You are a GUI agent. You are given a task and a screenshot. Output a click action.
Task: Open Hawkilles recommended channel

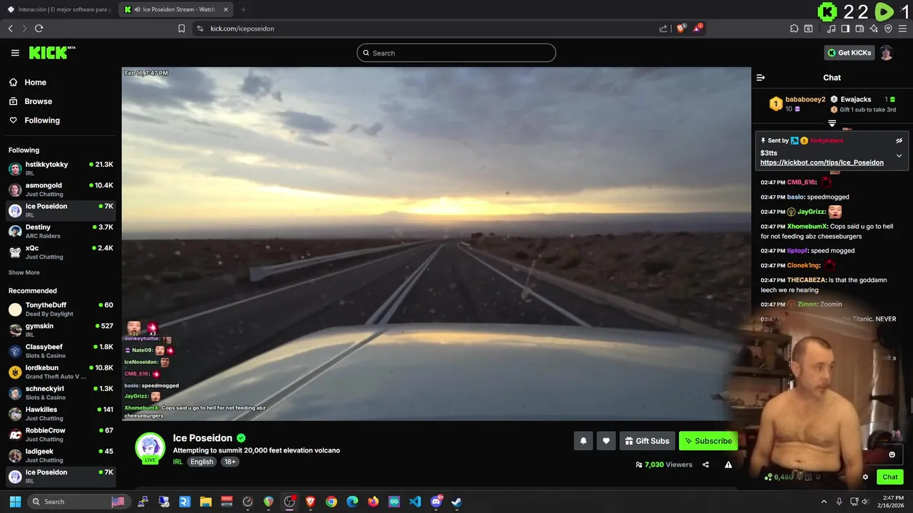61,413
